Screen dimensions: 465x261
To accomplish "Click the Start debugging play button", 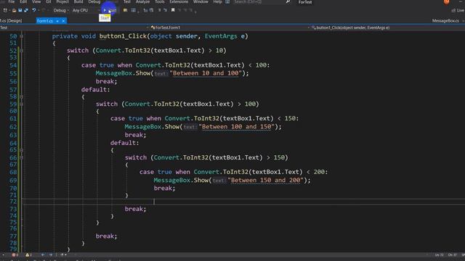I will [105, 10].
